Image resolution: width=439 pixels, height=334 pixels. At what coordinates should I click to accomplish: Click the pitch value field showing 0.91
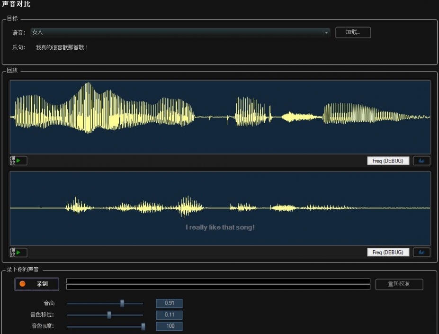click(x=169, y=304)
